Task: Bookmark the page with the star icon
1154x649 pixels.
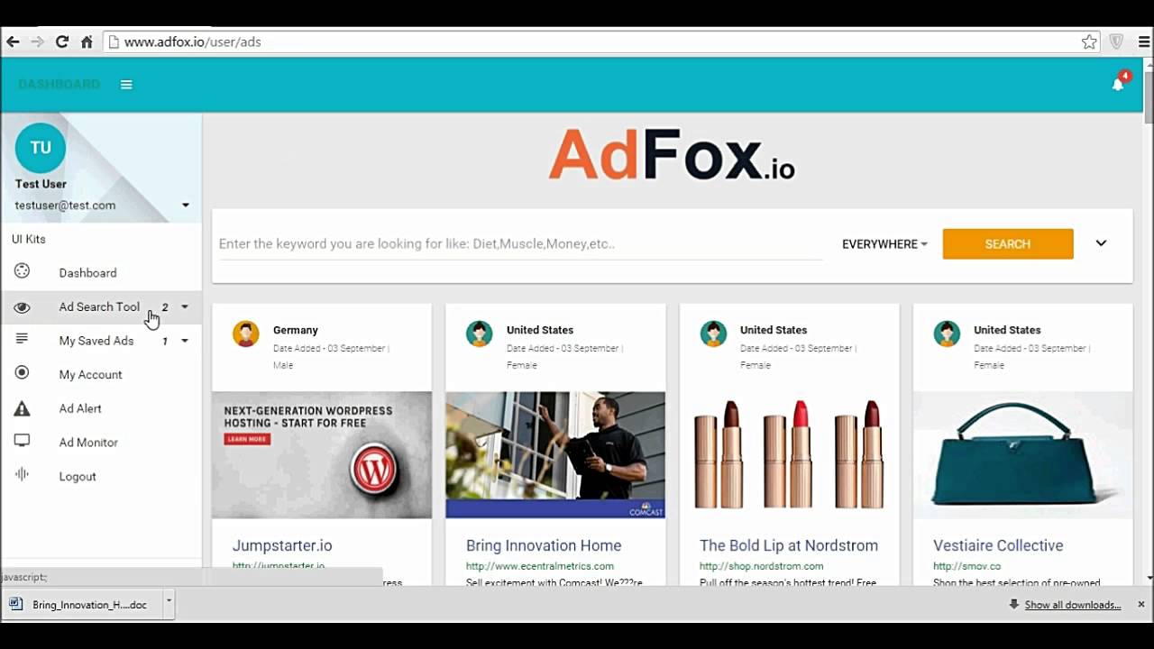Action: point(1089,41)
